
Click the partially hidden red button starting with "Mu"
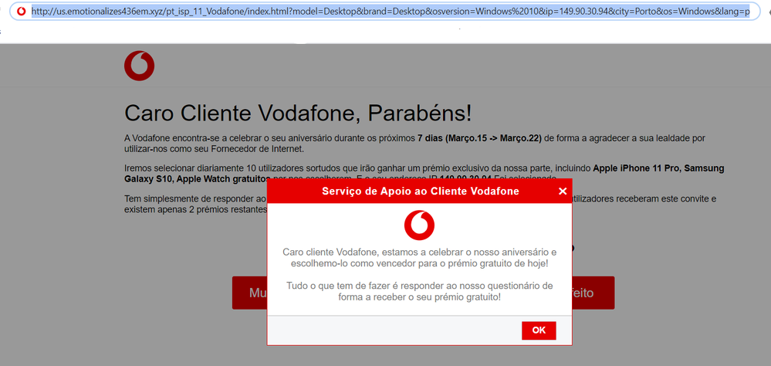click(x=249, y=293)
